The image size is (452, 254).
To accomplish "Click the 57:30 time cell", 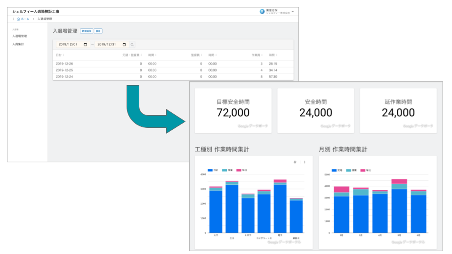I will 273,77.
